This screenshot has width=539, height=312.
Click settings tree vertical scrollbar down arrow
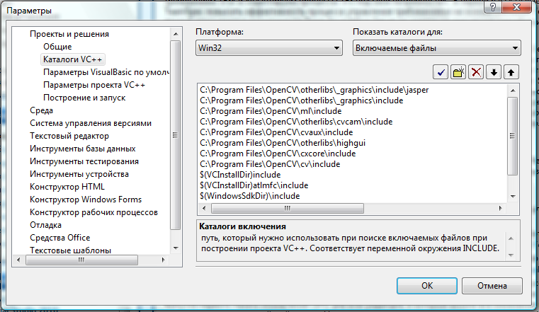click(x=176, y=248)
